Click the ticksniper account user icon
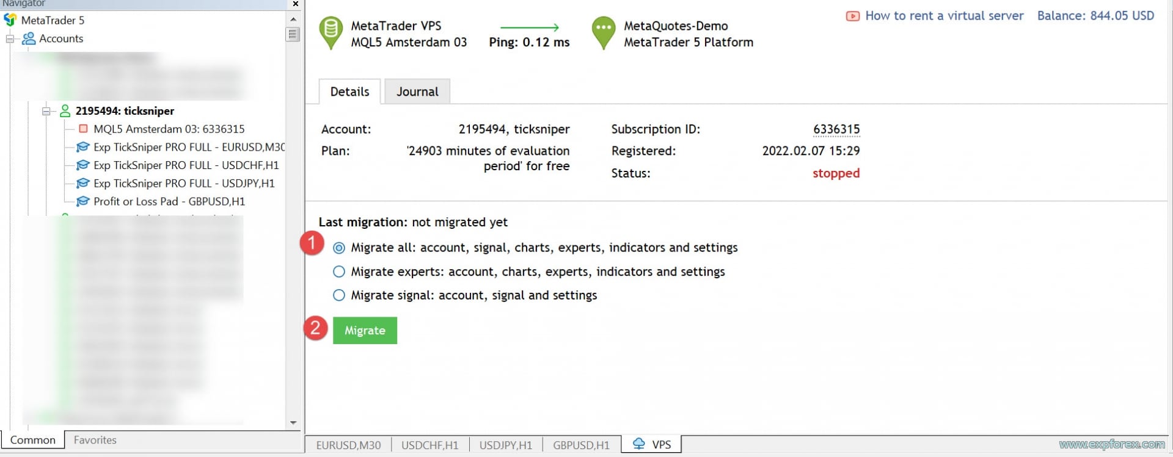 click(65, 111)
